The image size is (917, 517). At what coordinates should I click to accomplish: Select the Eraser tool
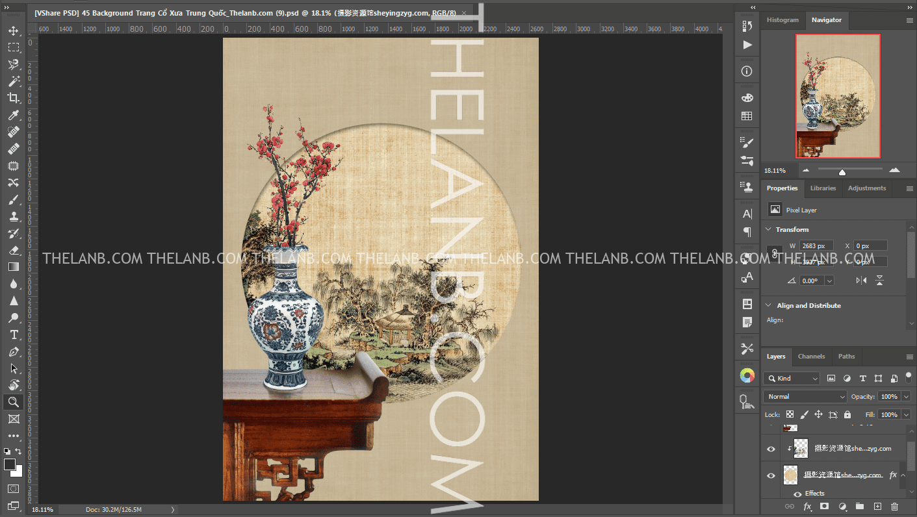[x=13, y=250]
